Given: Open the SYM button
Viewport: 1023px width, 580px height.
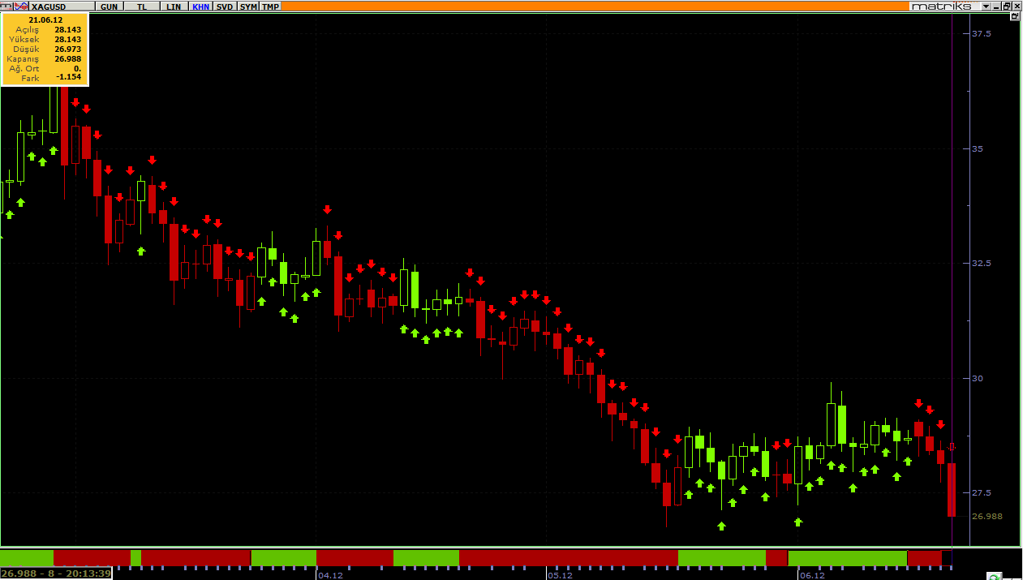Looking at the screenshot, I should pos(248,6).
